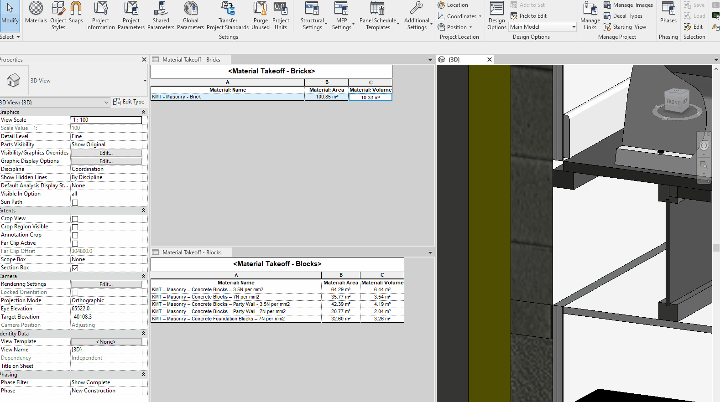Switch to Material Takeoff - Bricks tab

(191, 60)
